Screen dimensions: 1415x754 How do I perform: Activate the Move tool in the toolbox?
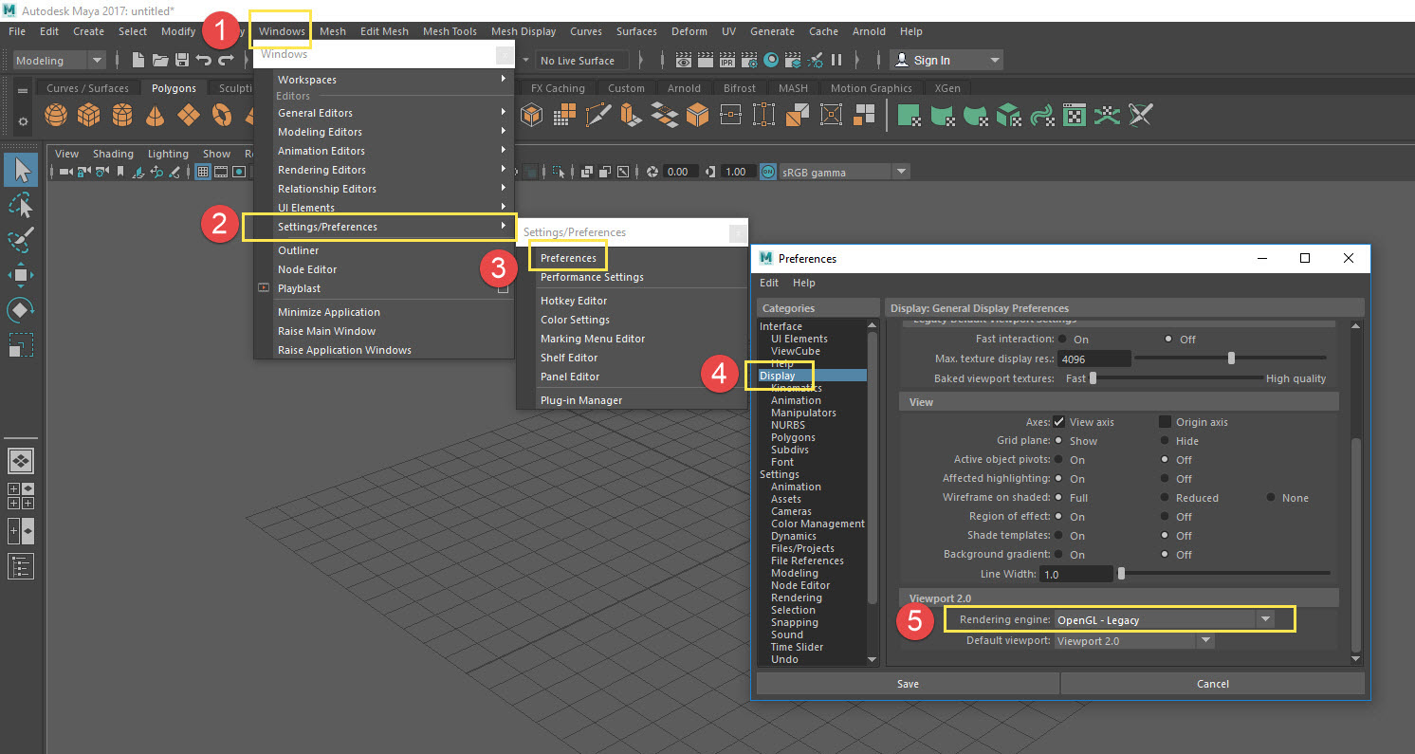point(21,275)
